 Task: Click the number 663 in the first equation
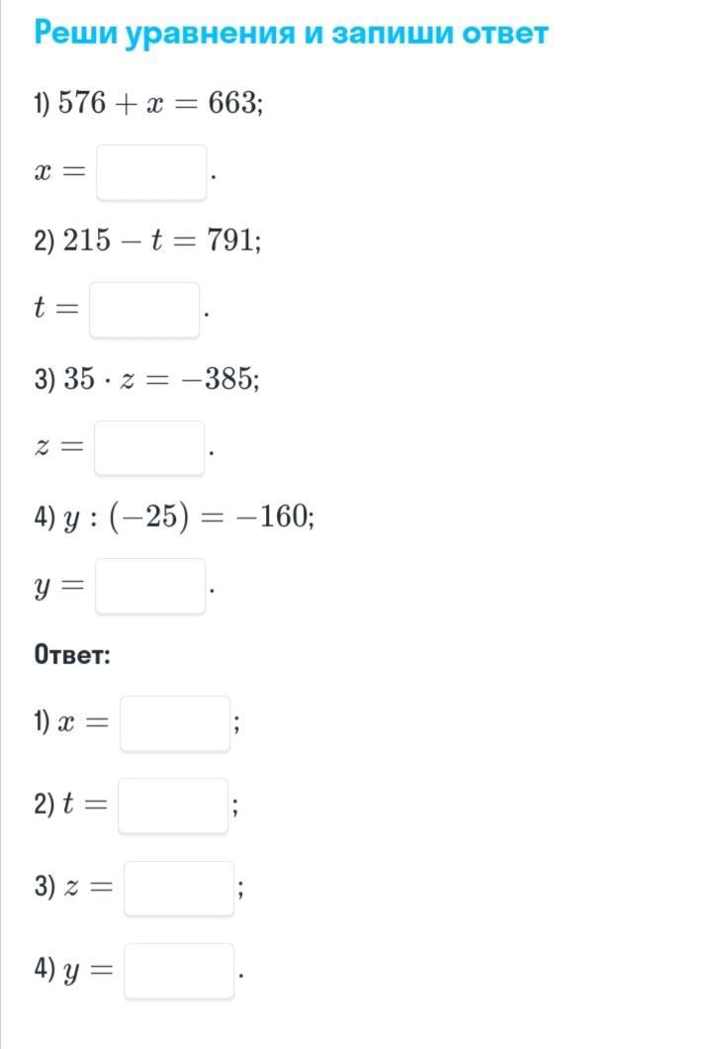pos(232,103)
